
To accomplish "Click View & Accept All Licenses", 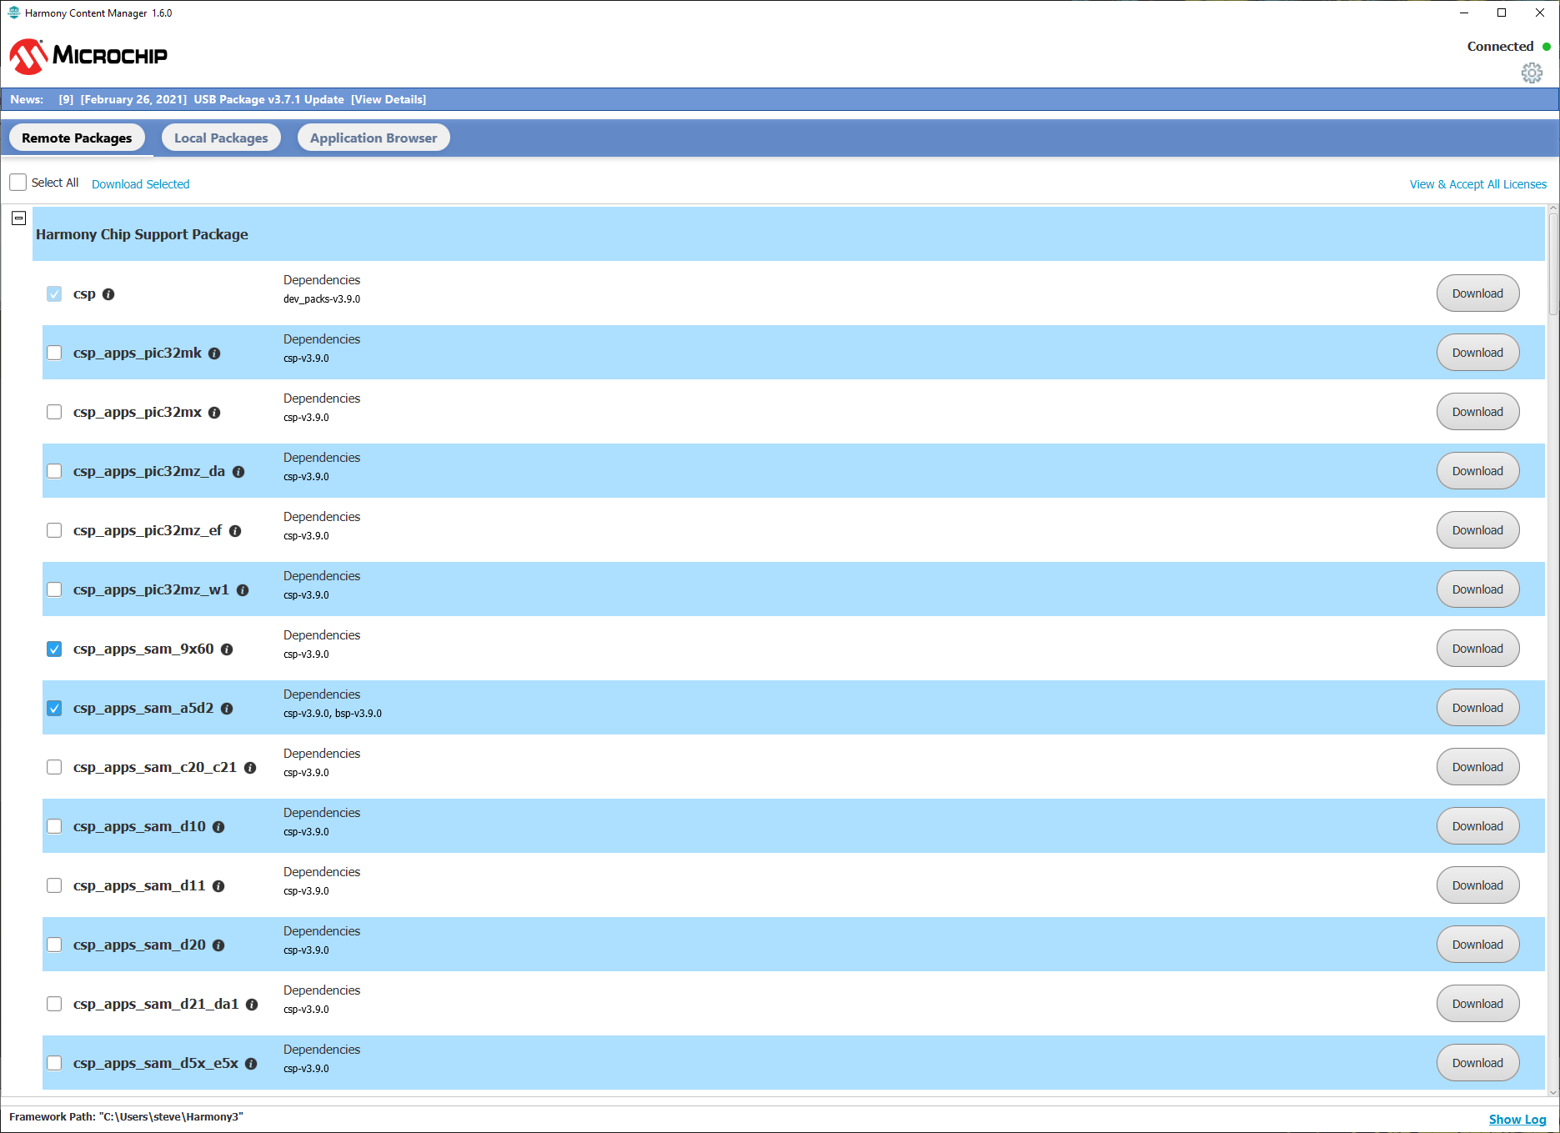I will click(x=1477, y=183).
